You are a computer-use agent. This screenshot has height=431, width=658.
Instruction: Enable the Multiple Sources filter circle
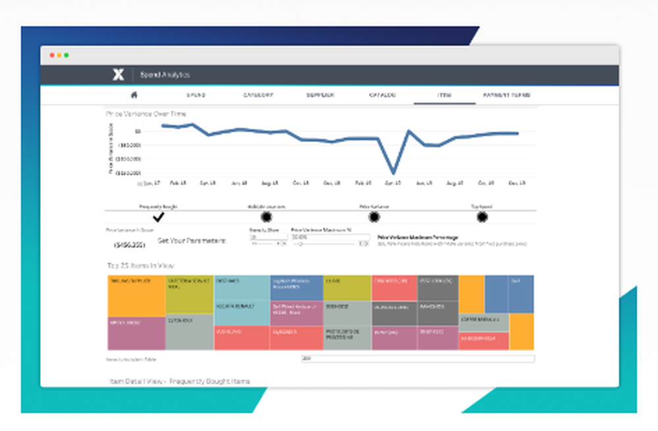click(x=266, y=217)
